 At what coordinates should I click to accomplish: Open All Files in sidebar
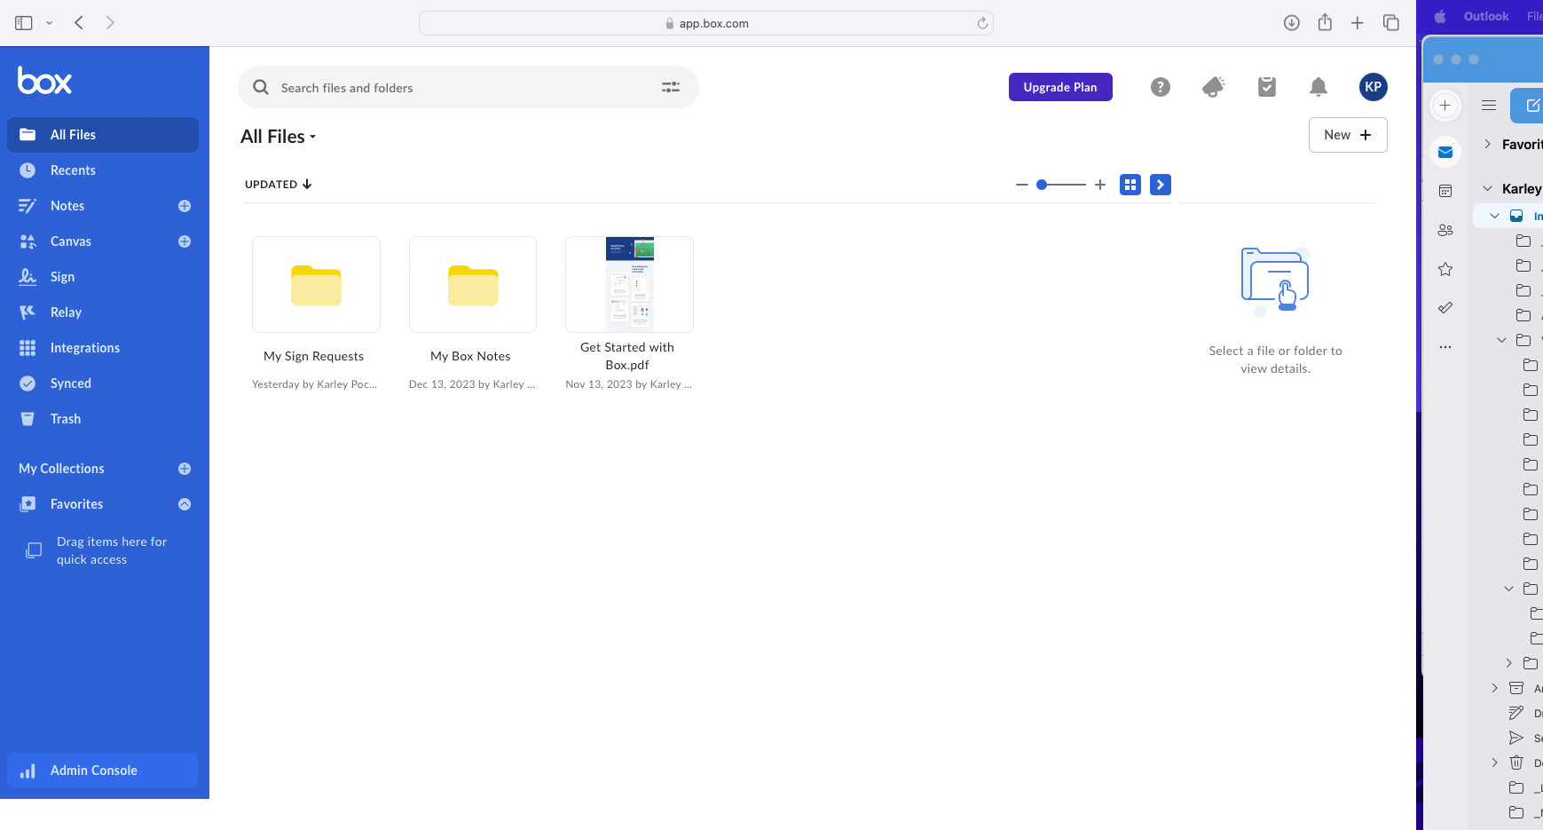click(x=103, y=135)
